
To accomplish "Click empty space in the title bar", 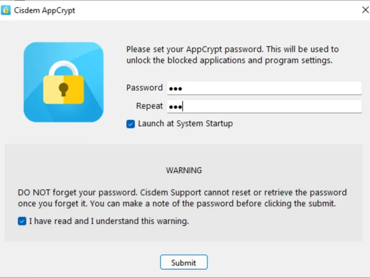I will 208,10.
